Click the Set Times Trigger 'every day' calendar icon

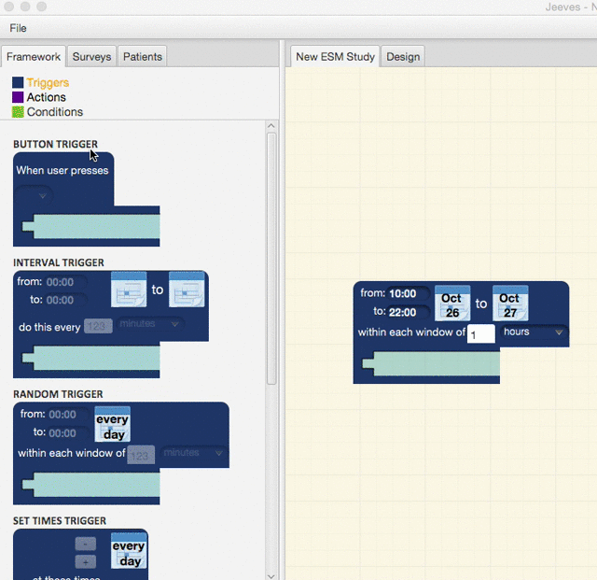129,551
